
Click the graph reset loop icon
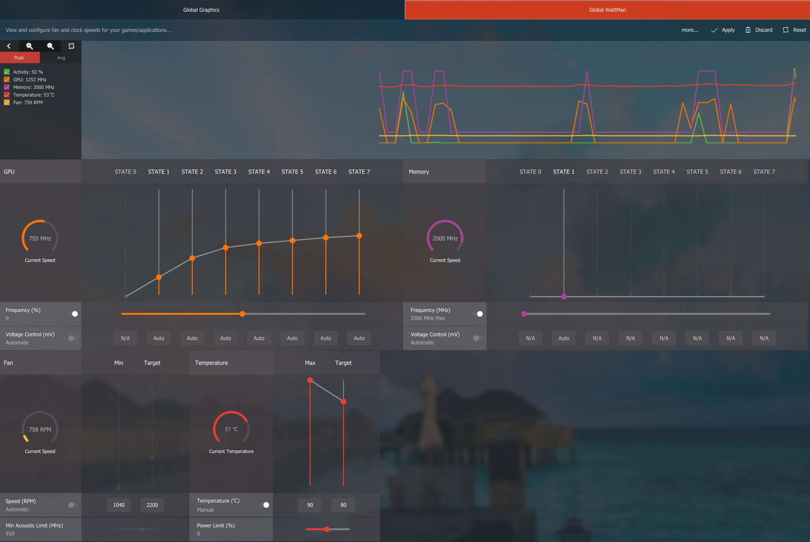71,46
